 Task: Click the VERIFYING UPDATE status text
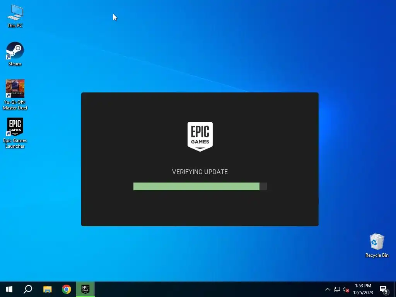200,172
